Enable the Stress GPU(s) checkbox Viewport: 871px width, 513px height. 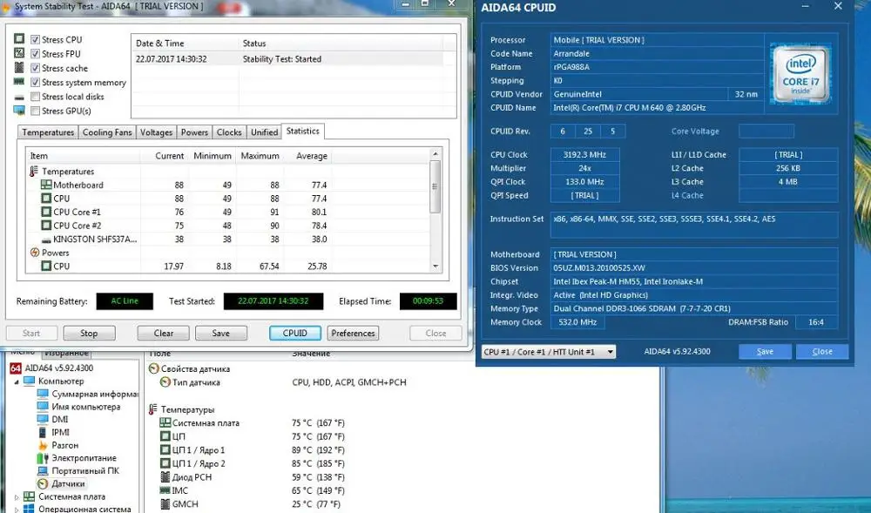tap(36, 111)
